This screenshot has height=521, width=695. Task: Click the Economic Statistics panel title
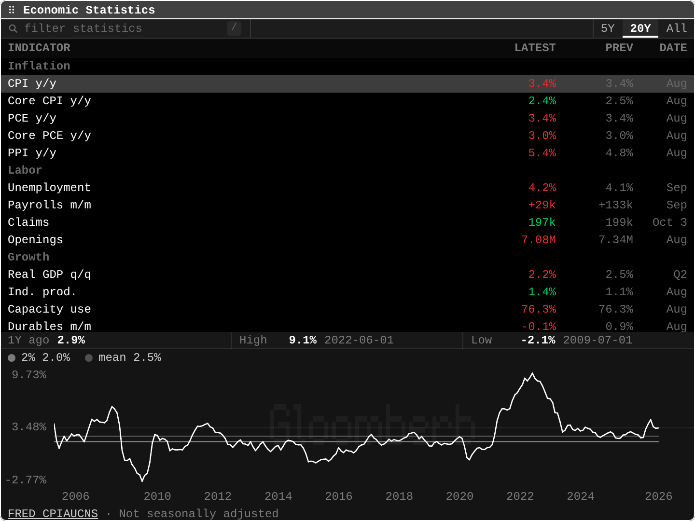click(x=89, y=10)
